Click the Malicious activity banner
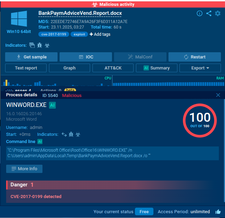The image size is (225, 218). click(113, 4)
